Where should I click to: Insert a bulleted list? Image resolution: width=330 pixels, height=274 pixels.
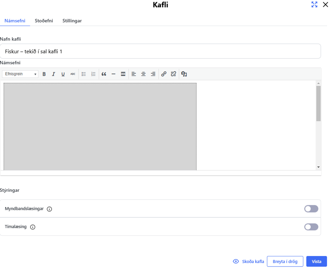click(x=84, y=74)
